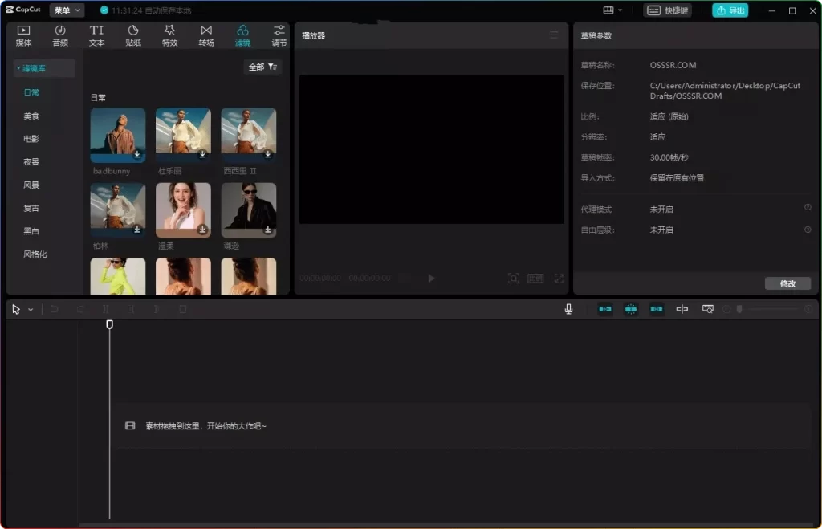
Task: Open the selection tool mode dropdown arrow
Action: pos(31,310)
